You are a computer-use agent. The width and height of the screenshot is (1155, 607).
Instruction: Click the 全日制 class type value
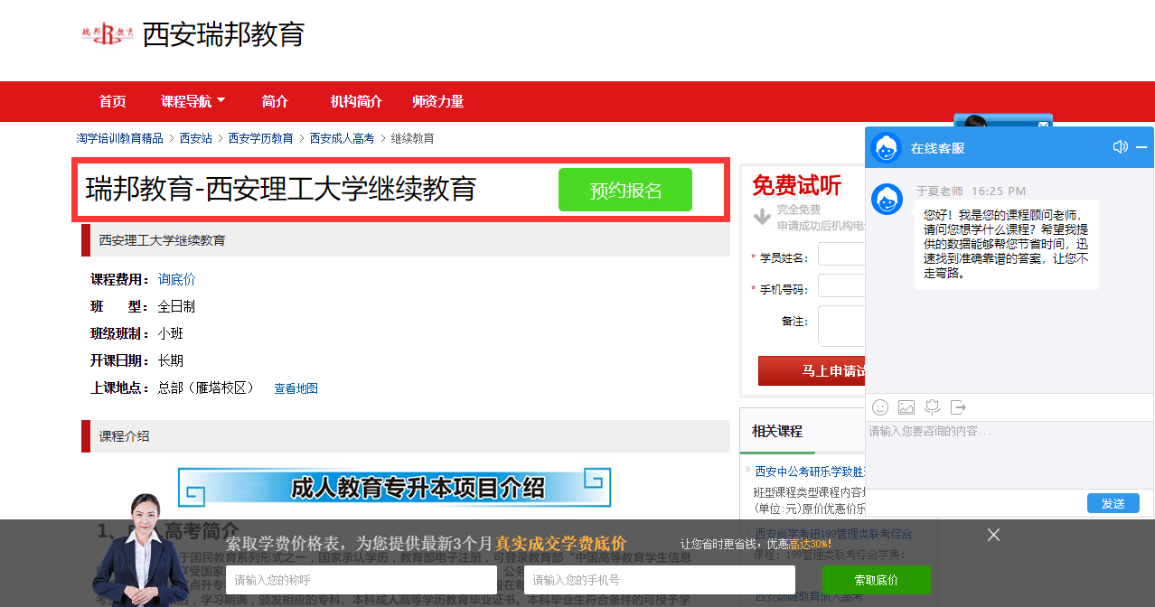pos(176,306)
